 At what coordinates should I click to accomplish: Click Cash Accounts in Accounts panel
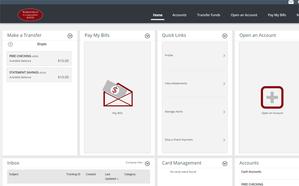251,172
